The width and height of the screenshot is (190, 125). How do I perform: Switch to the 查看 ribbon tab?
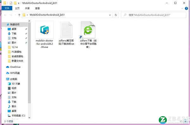(x=37, y=8)
